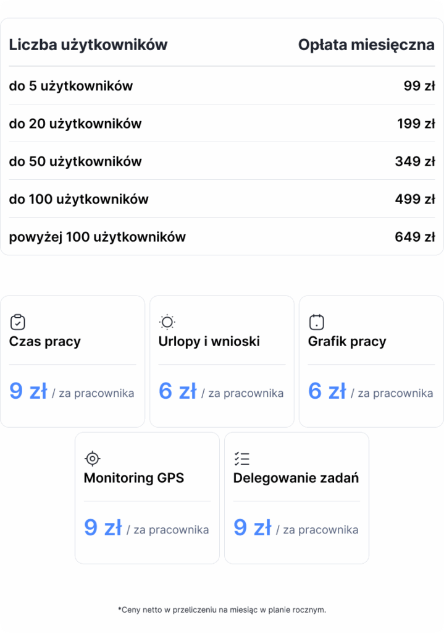This screenshot has height=633, width=444.
Task: Select the Czas pracy card title
Action: [45, 342]
